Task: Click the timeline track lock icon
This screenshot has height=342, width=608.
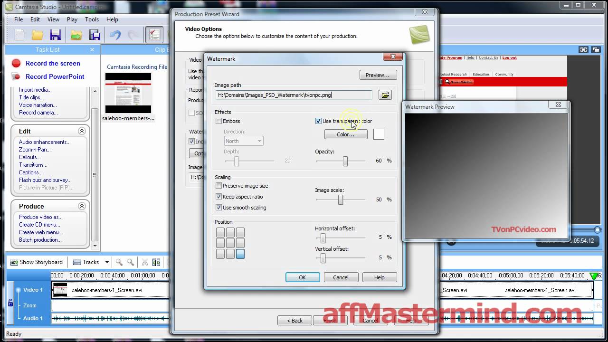Action: [10, 302]
